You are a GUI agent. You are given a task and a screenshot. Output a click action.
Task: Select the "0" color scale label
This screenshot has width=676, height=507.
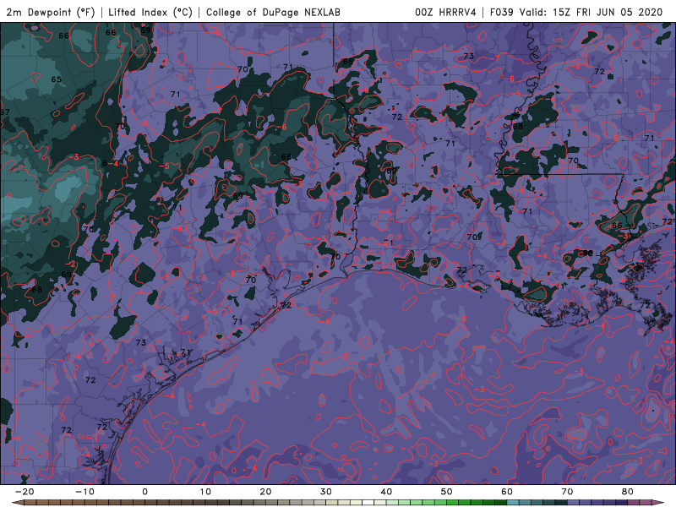(x=144, y=492)
